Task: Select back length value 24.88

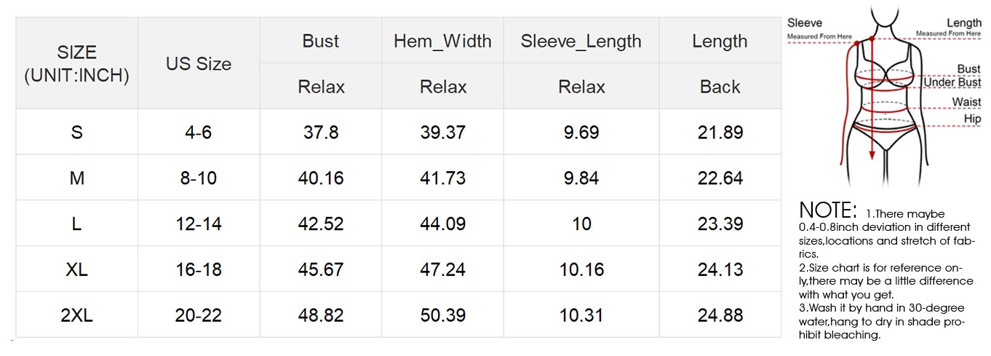Action: pyautogui.click(x=720, y=315)
